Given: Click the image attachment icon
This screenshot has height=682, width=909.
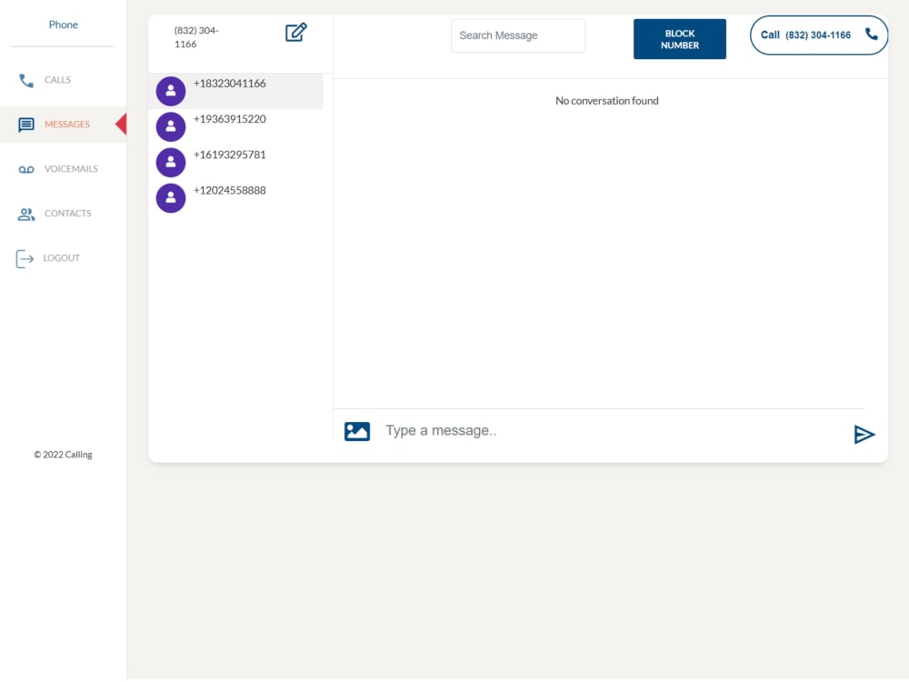Looking at the screenshot, I should 356,431.
